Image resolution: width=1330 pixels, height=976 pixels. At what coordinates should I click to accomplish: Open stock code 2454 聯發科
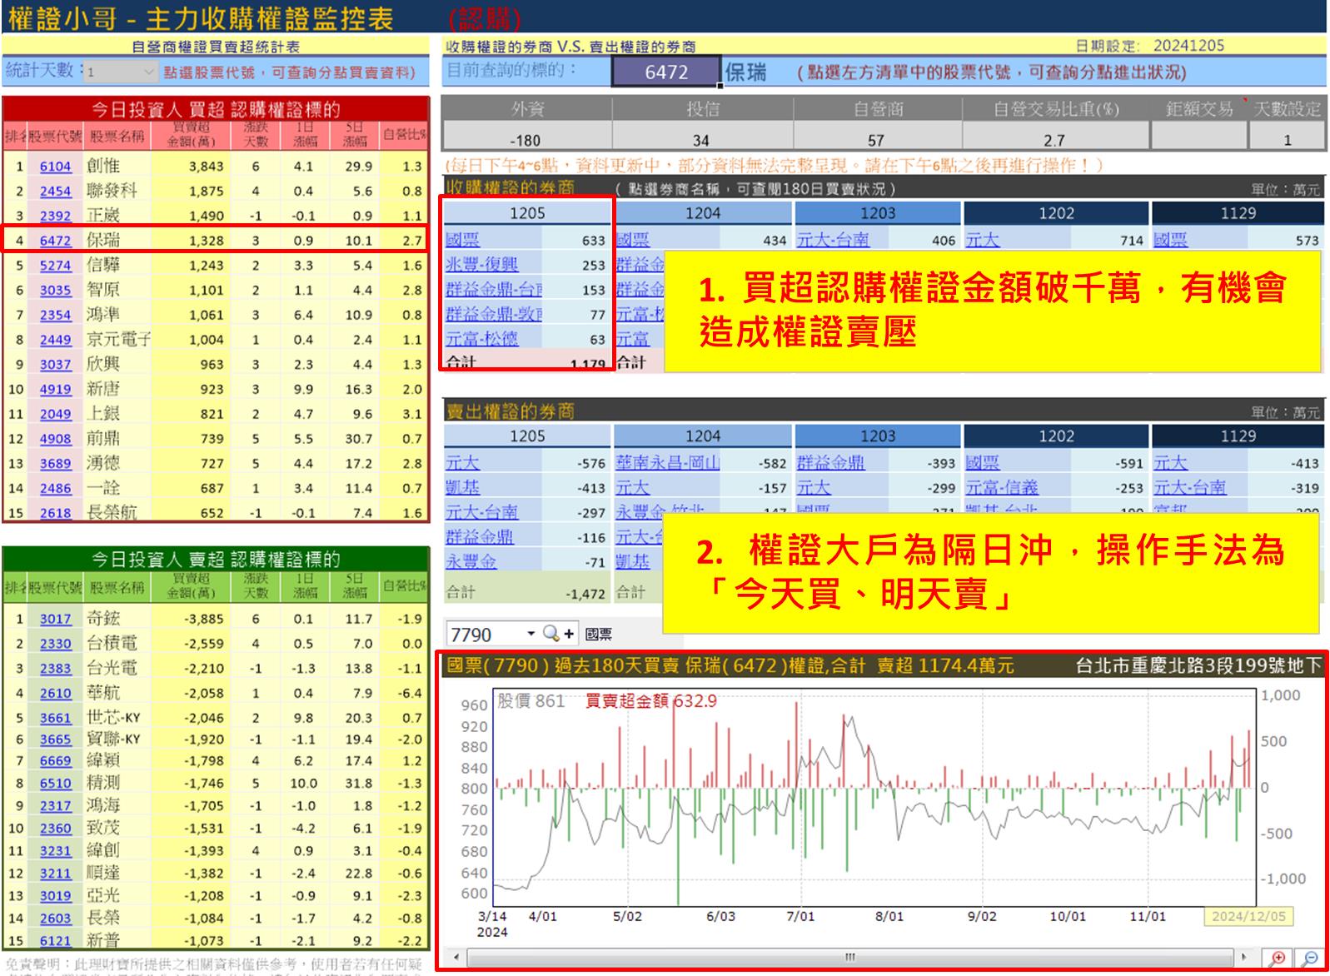pyautogui.click(x=55, y=191)
